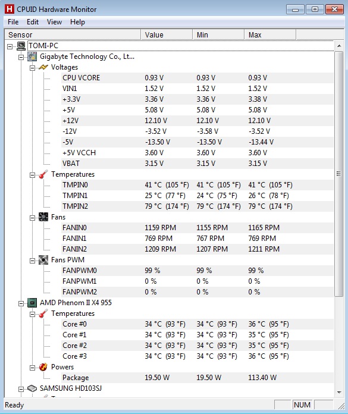The image size is (348, 414).
Task: Collapse the motherboard Temperatures section
Action: coord(32,175)
